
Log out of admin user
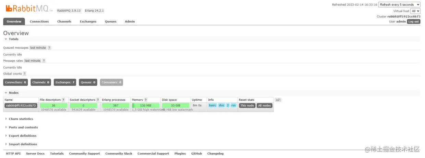(414, 21)
